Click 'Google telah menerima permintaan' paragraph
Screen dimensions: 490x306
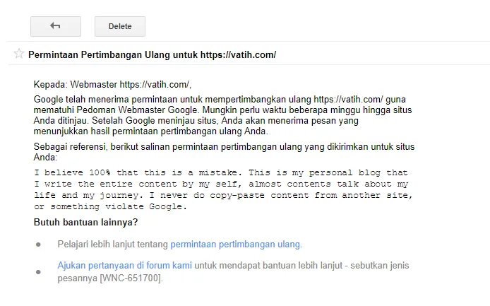tap(223, 115)
